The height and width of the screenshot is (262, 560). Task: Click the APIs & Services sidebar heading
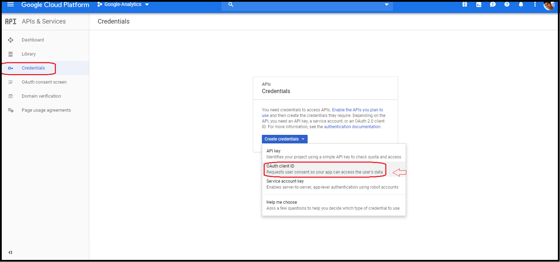[44, 21]
